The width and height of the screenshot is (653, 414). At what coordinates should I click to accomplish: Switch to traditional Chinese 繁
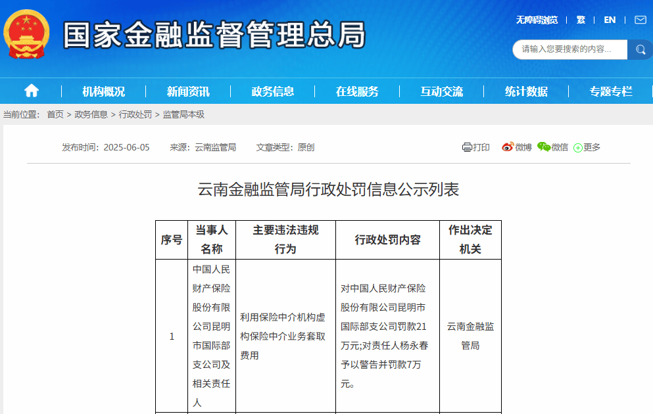point(581,20)
